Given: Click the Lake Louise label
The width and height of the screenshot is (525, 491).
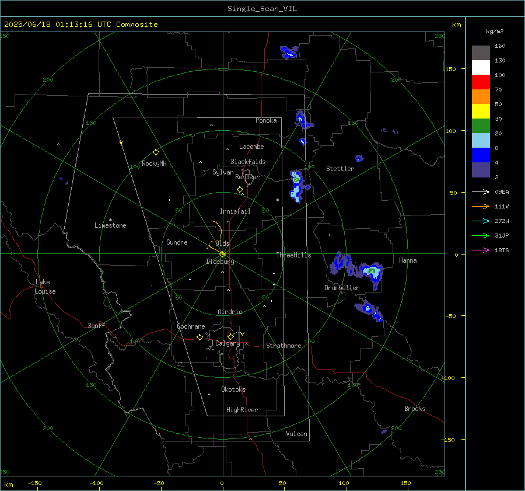Looking at the screenshot, I should [45, 287].
